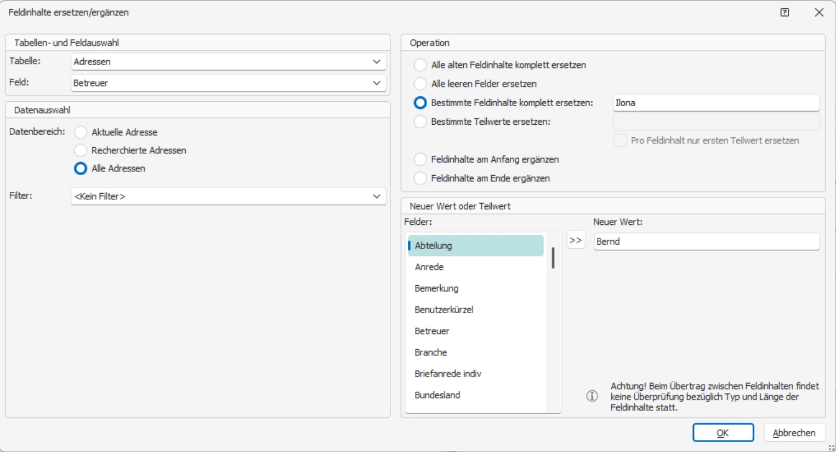Confirm with the OK button
The width and height of the screenshot is (836, 452).
tap(723, 432)
